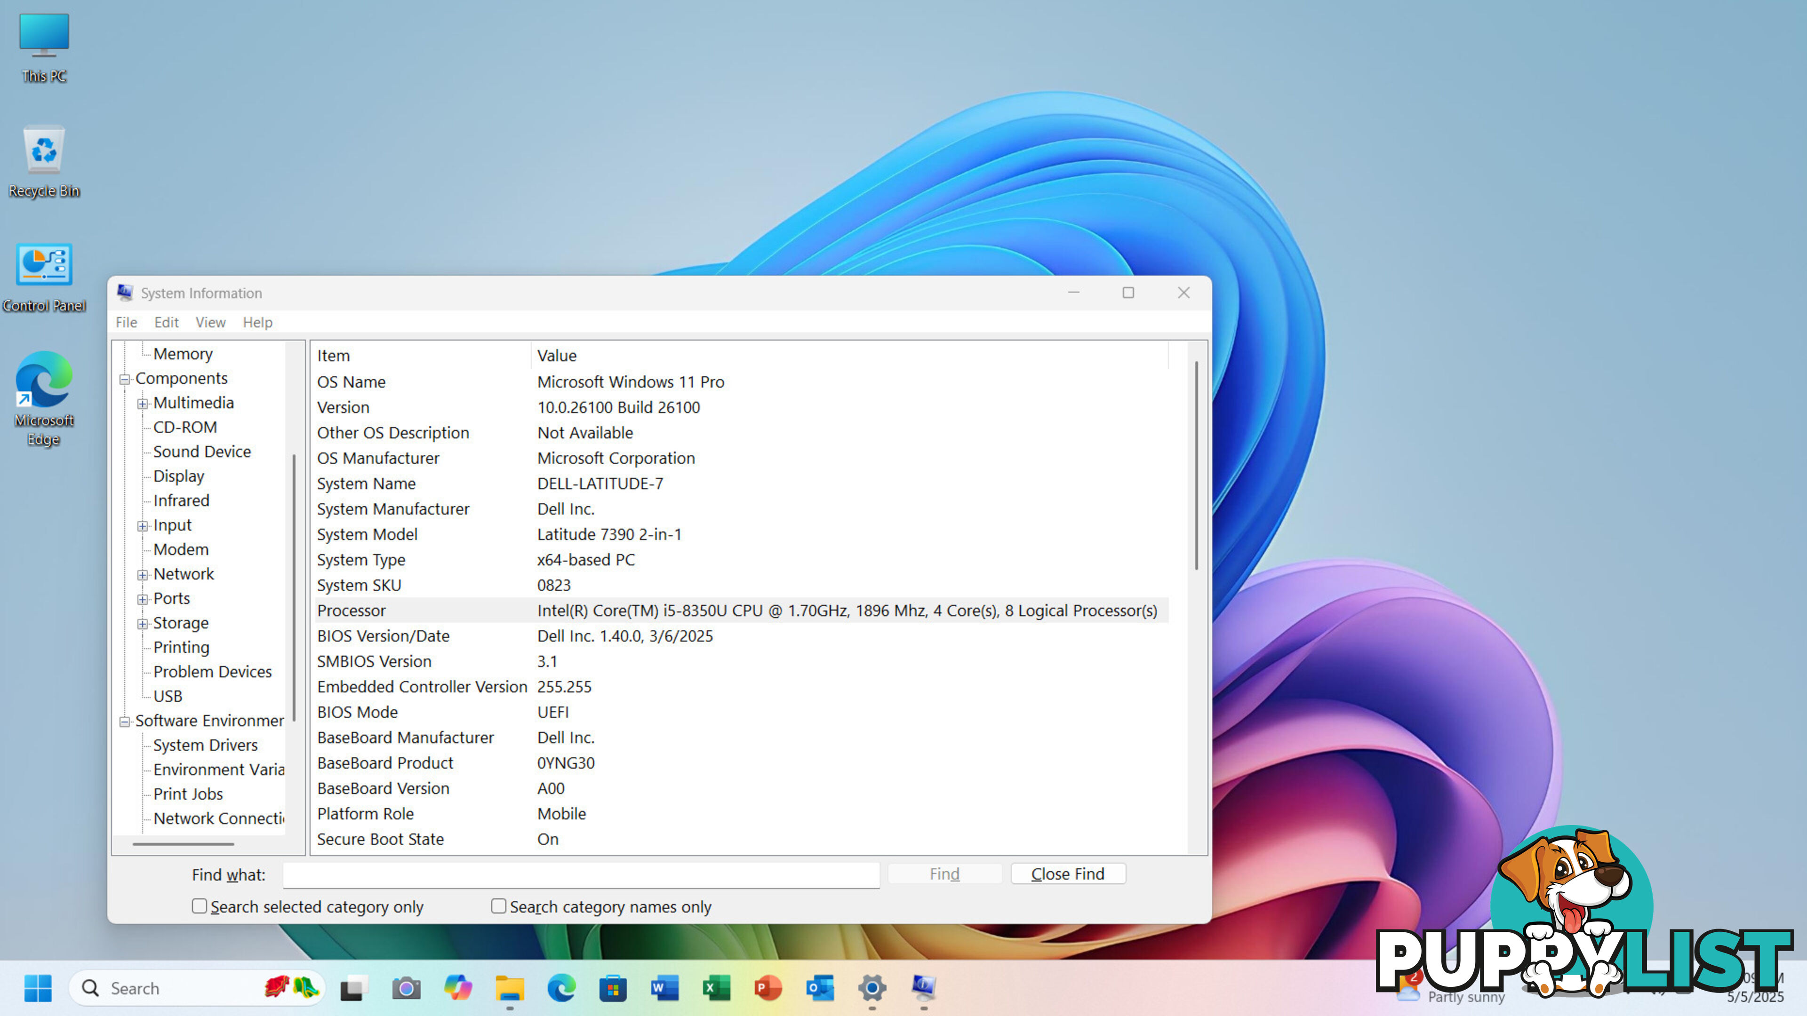1807x1016 pixels.
Task: Expand the Network tree node
Action: 143,575
